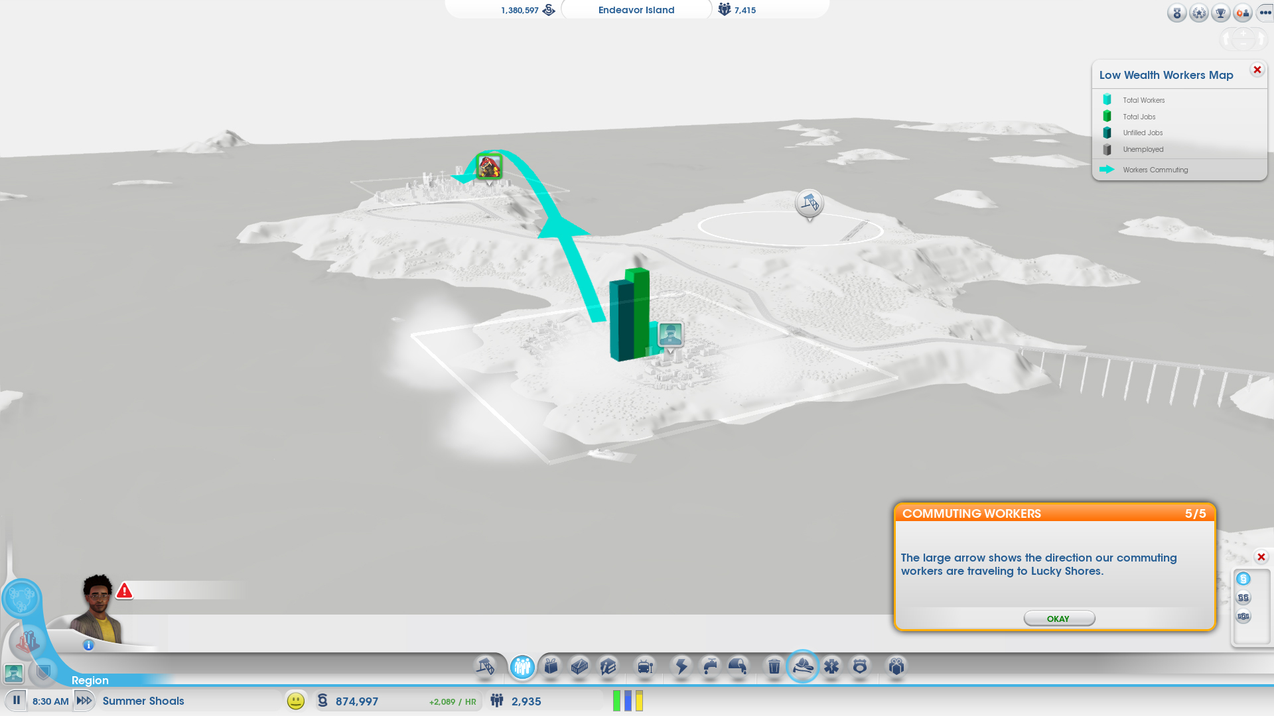1274x716 pixels.
Task: Switch to the Region view tab
Action: tap(90, 680)
